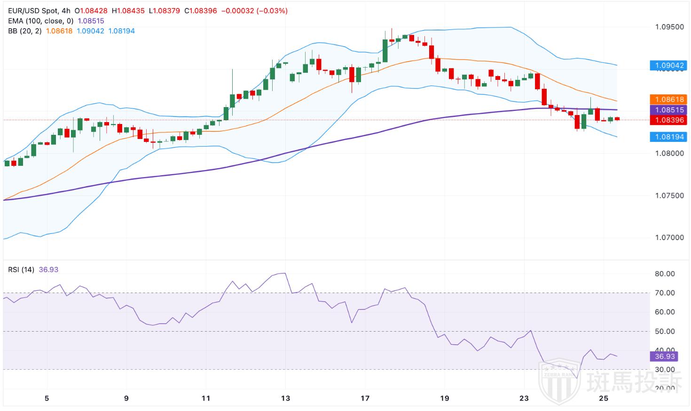Click the blue 1.08194 lower band price tag
Screen dimensions: 691x411
tap(668, 137)
